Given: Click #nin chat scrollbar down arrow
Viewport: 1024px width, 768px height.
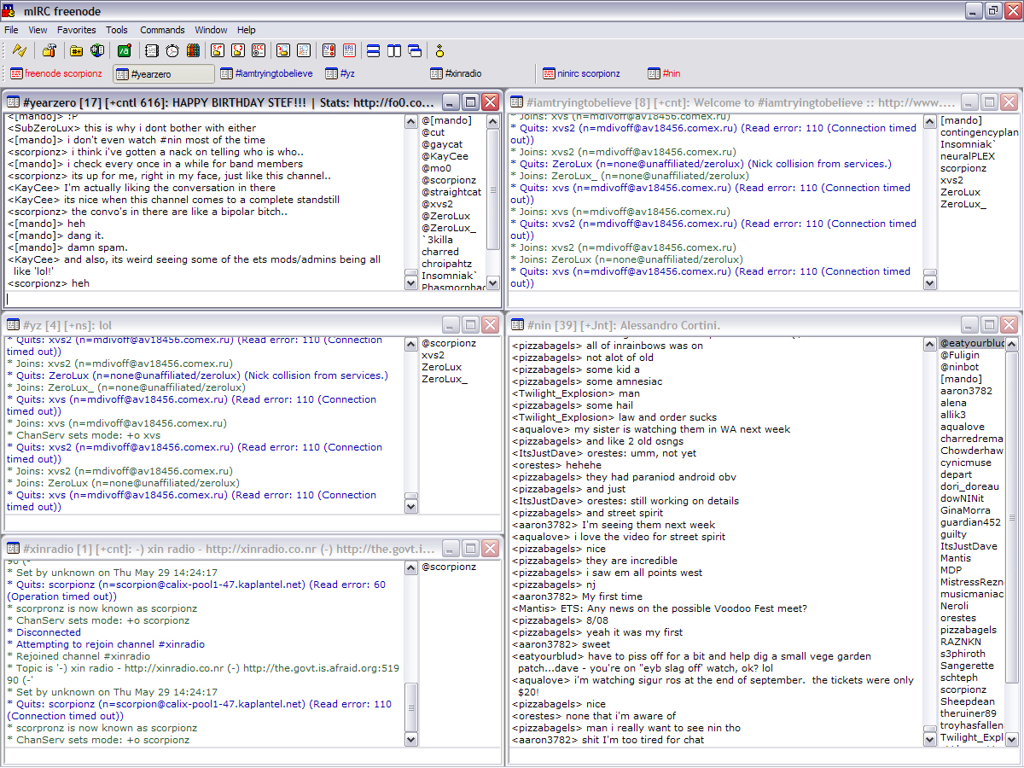Looking at the screenshot, I should pyautogui.click(x=930, y=740).
